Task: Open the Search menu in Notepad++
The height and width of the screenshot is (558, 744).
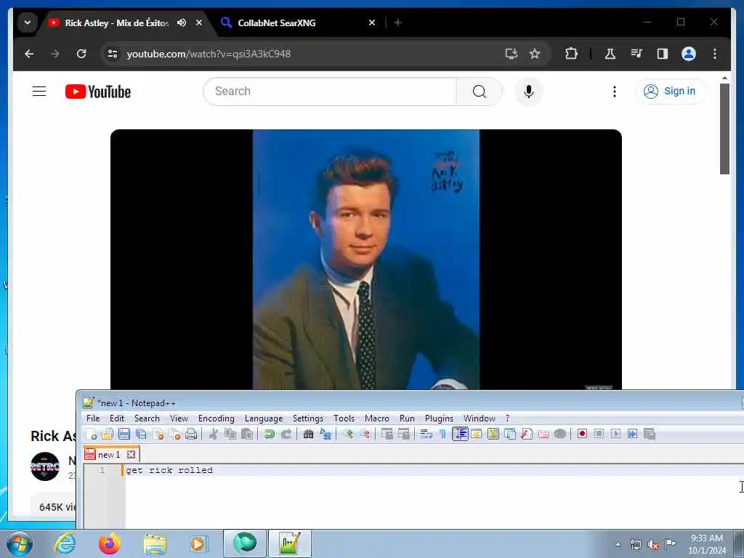Action: pyautogui.click(x=147, y=418)
